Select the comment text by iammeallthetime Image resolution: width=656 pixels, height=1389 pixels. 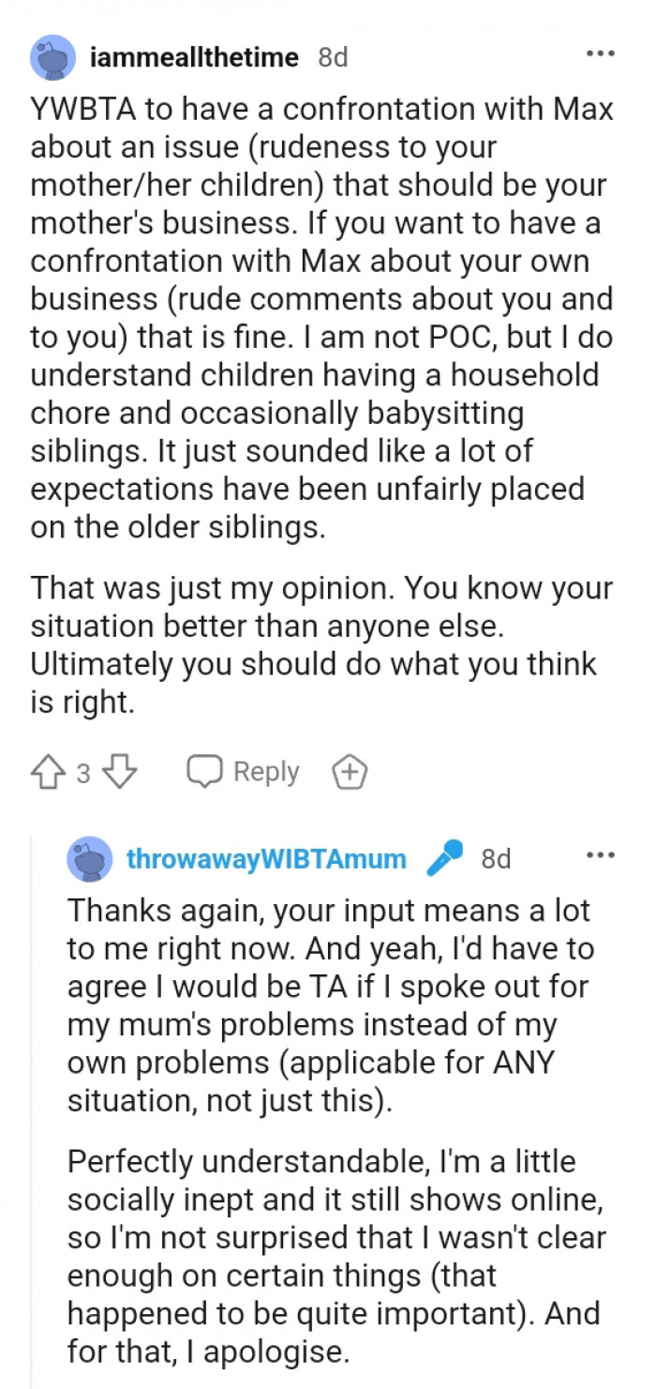click(x=319, y=319)
